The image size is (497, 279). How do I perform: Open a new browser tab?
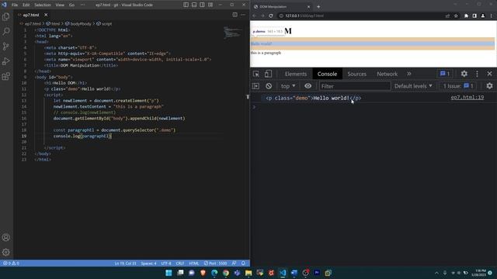(x=318, y=7)
